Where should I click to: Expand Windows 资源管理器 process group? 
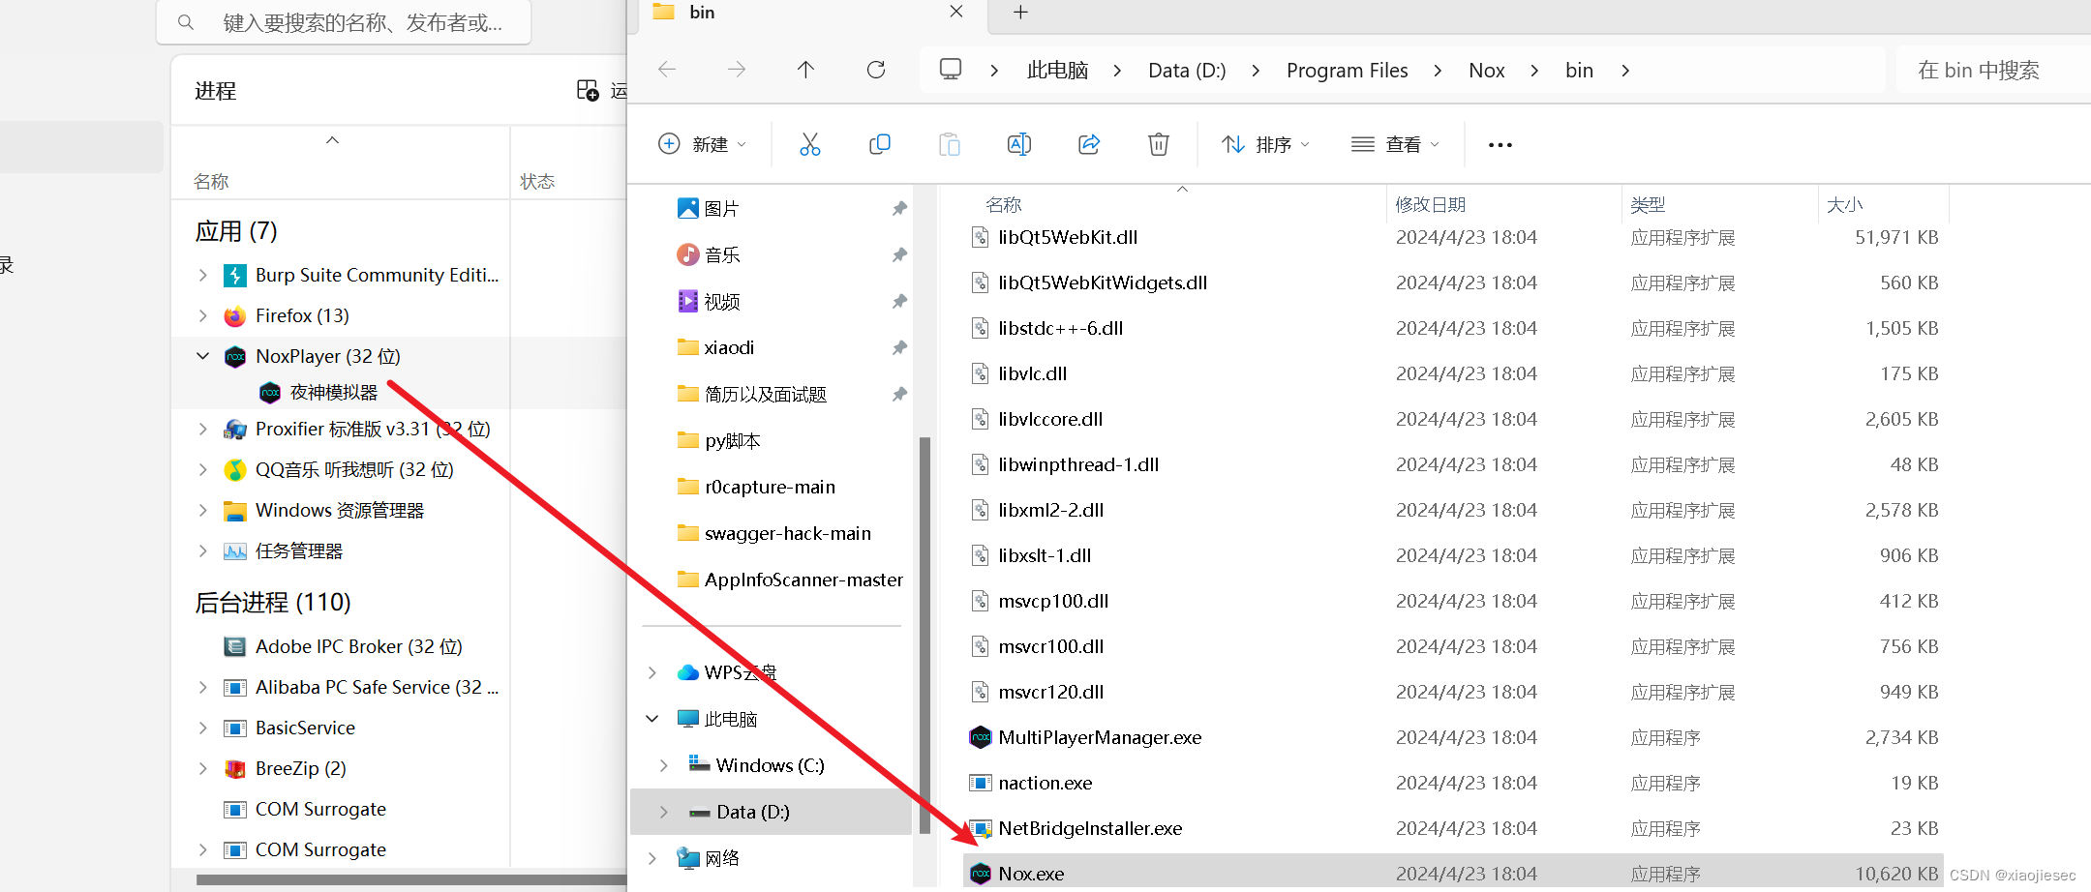202,511
